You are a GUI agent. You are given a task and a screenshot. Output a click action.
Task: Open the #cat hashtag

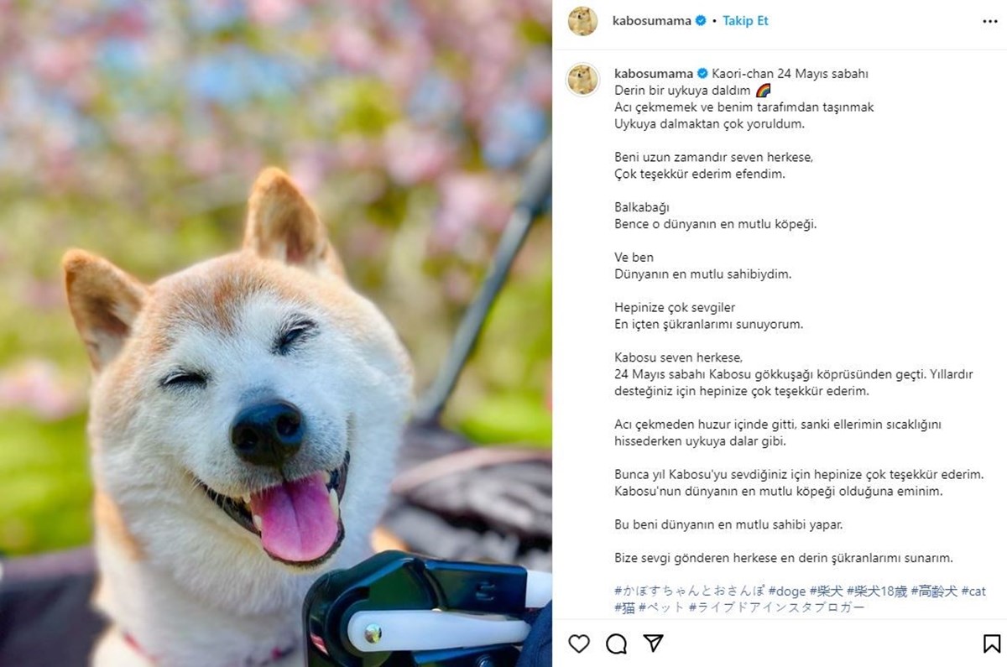973,591
